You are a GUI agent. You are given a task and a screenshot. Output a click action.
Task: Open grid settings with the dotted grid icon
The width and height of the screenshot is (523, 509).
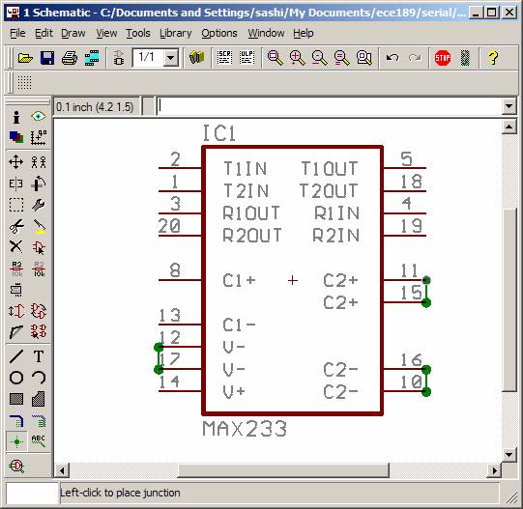(24, 82)
